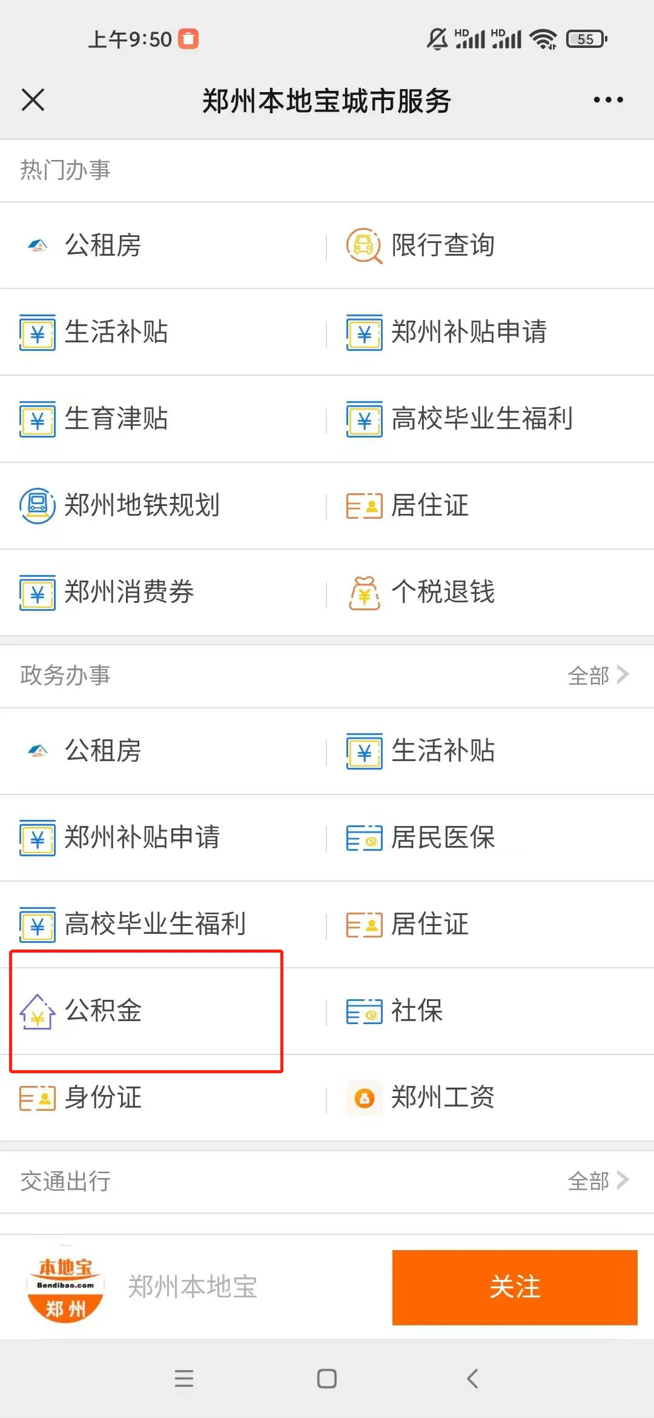This screenshot has height=1418, width=654.
Task: Open the 郑州地铁规划 subway icon
Action: click(38, 505)
